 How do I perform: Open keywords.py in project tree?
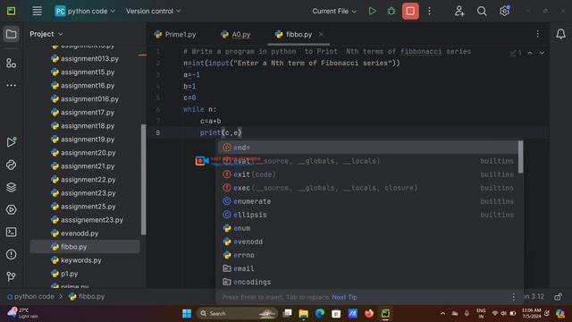(76, 260)
